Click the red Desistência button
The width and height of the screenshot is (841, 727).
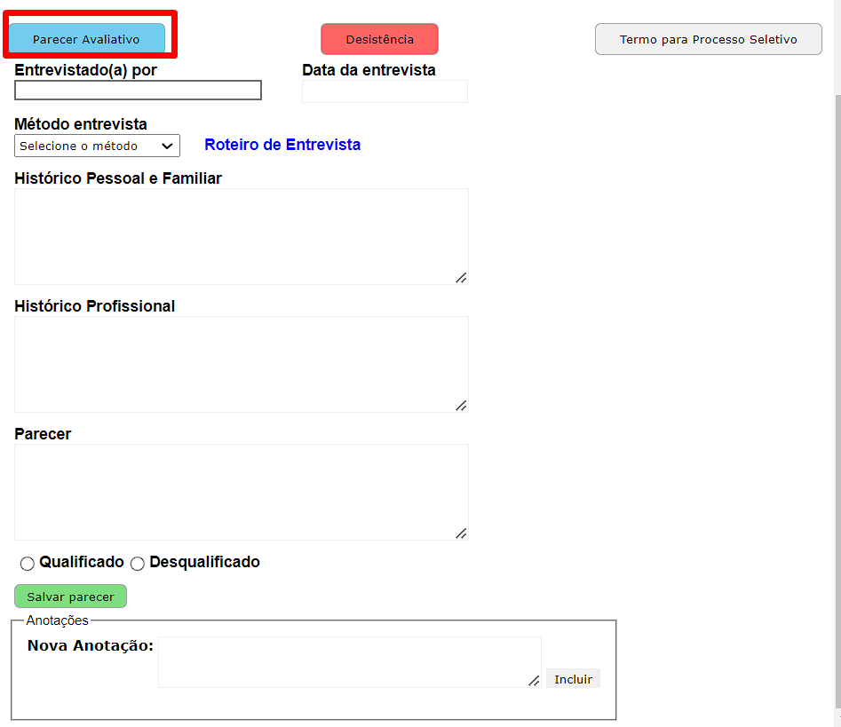(x=379, y=39)
